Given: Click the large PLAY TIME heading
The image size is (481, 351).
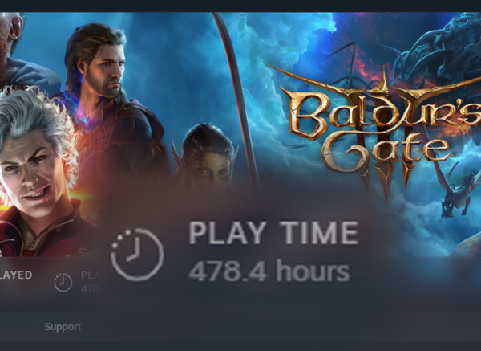Looking at the screenshot, I should [273, 233].
